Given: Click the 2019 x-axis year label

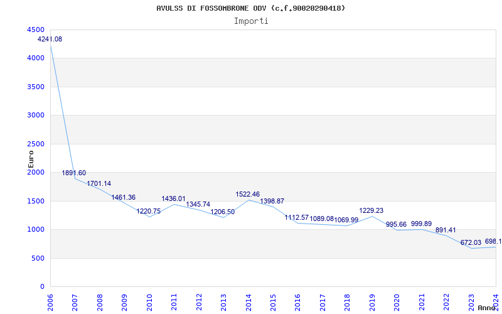Looking at the screenshot, I should [x=372, y=303].
